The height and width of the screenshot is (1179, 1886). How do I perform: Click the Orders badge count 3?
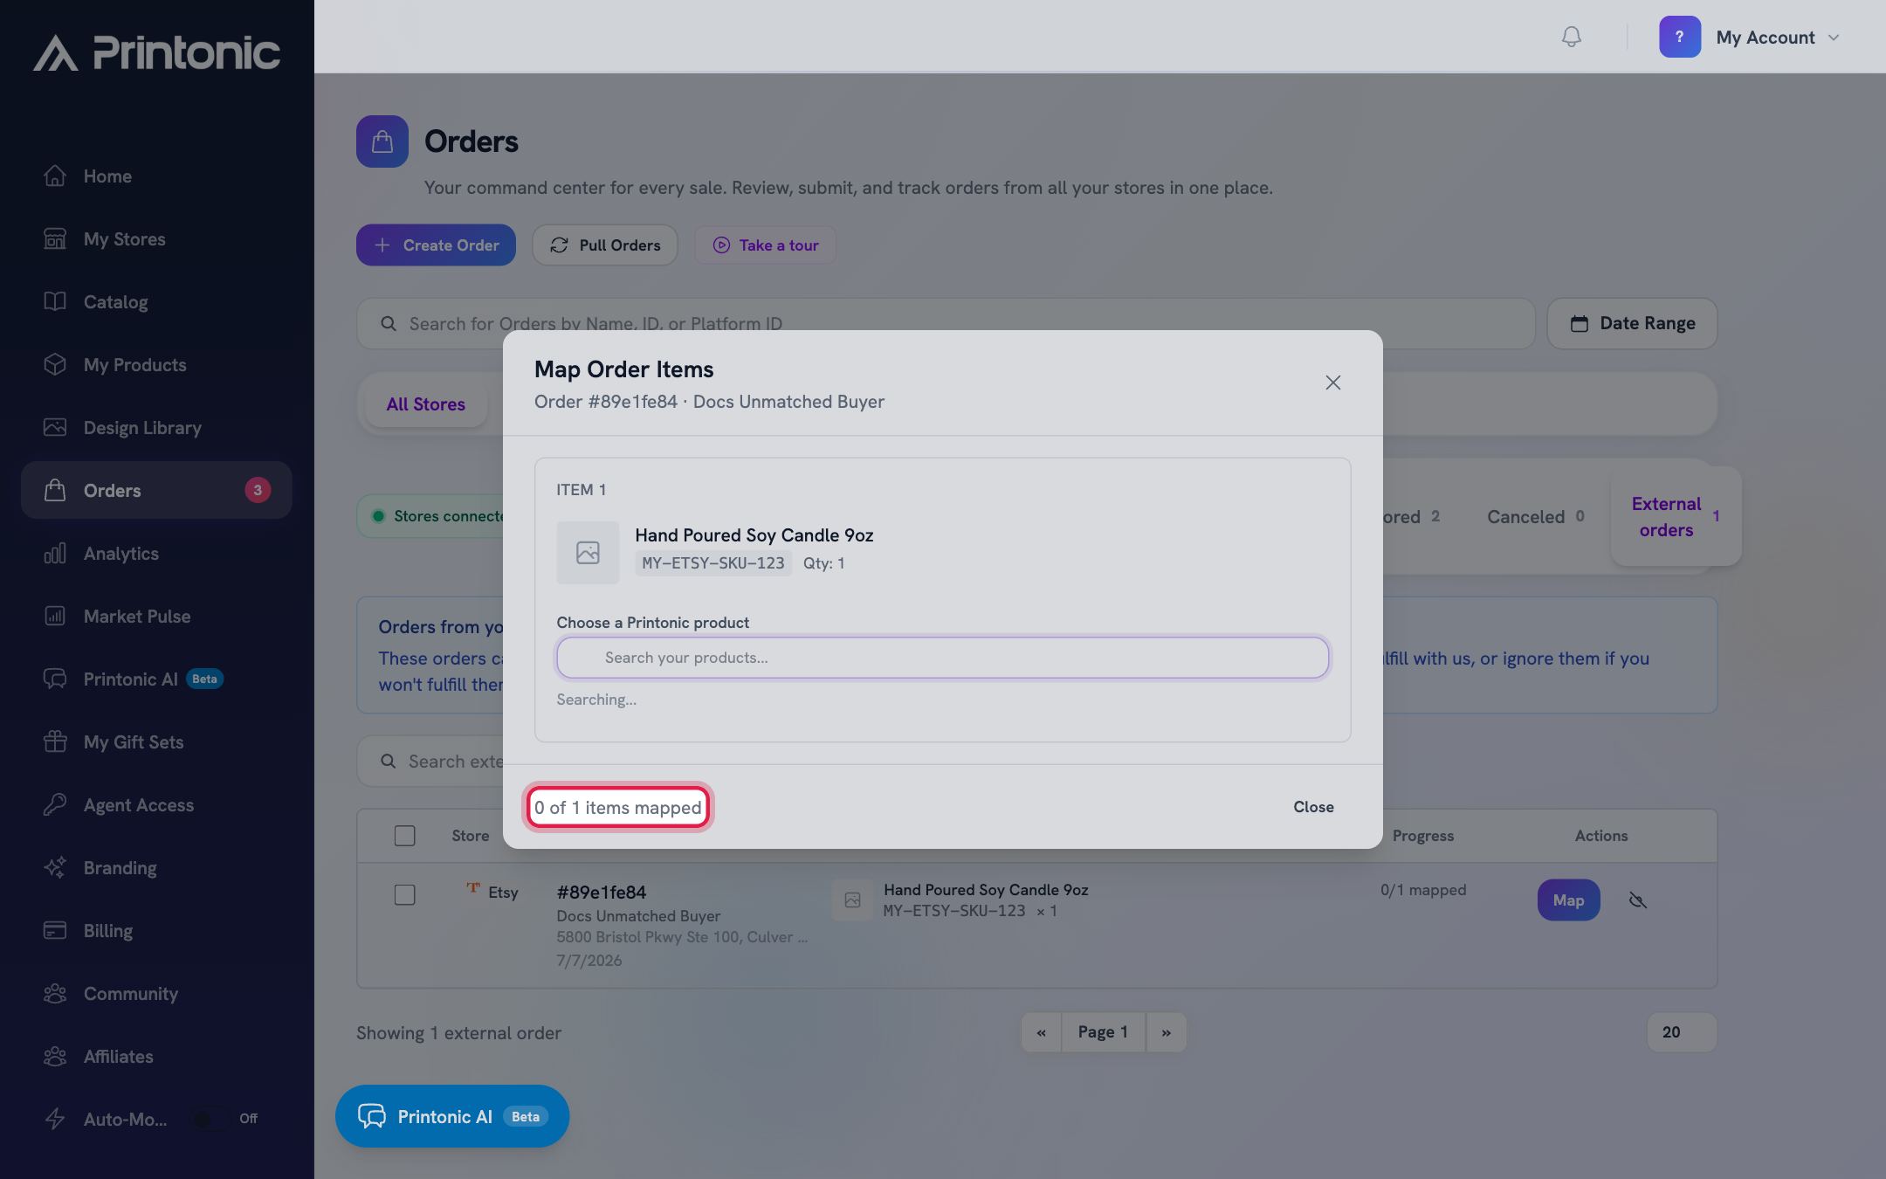258,490
